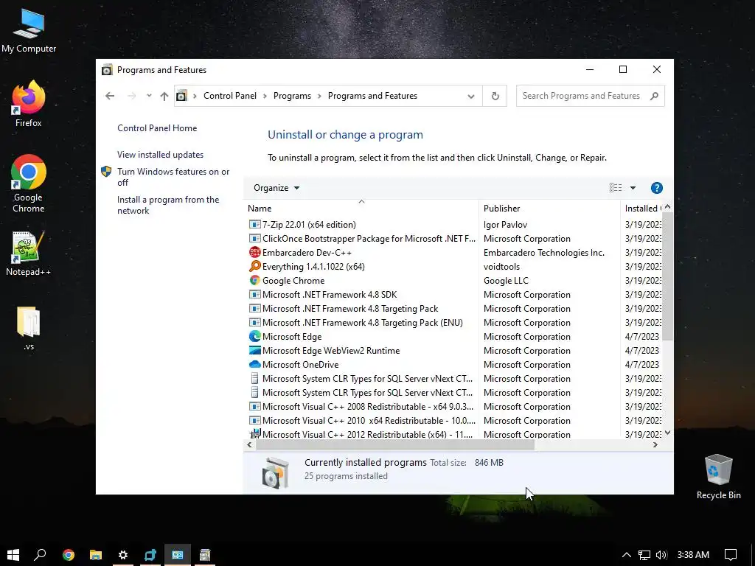755x566 pixels.
Task: Click the 7-Zip 22.01 program icon
Action: click(x=254, y=224)
